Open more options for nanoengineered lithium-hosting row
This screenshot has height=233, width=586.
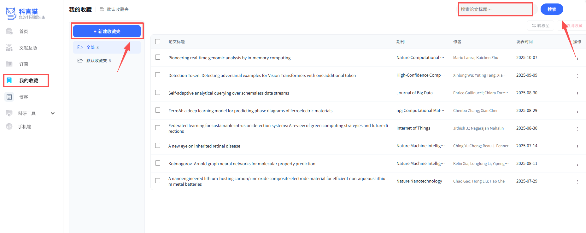577,182
